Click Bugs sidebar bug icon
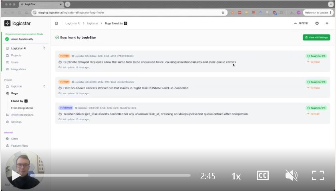336x191 pixels. click(x=7, y=94)
